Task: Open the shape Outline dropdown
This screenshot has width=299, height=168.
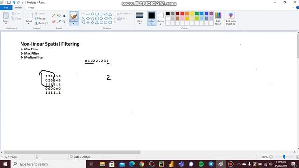Action: 125,14
